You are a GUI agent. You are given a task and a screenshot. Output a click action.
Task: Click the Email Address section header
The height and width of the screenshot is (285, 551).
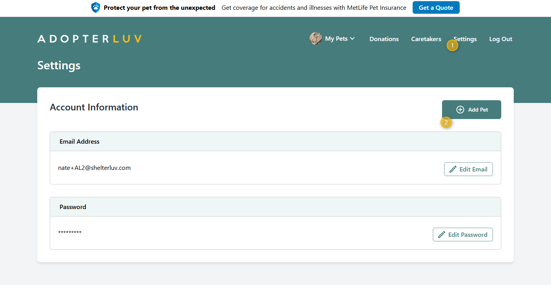pos(80,142)
